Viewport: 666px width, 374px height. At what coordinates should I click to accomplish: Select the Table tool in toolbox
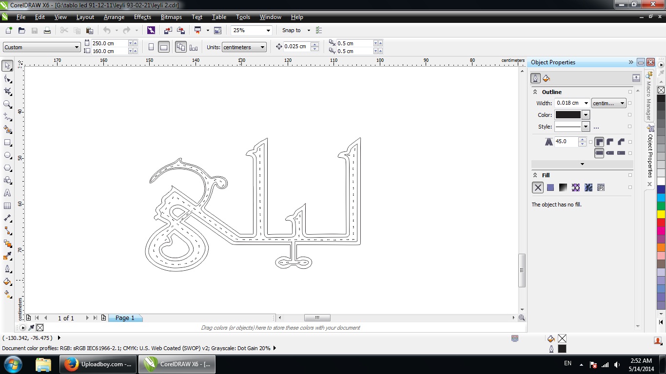(x=7, y=206)
